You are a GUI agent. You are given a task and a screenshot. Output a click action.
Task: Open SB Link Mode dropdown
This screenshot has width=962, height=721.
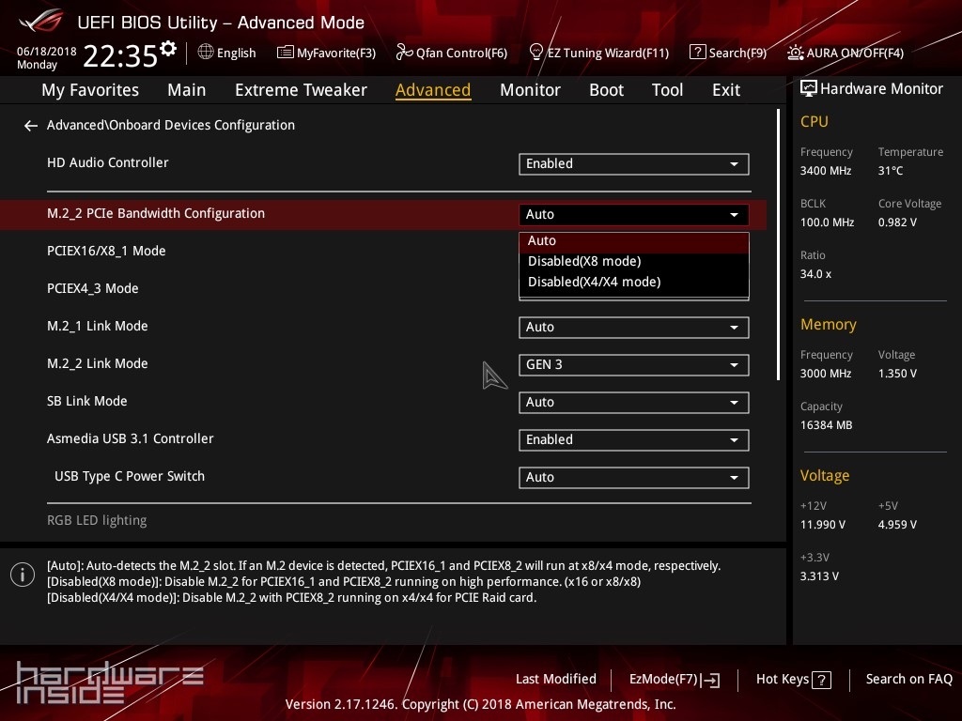(634, 402)
